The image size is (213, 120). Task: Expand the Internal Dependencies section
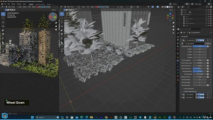click(190, 91)
